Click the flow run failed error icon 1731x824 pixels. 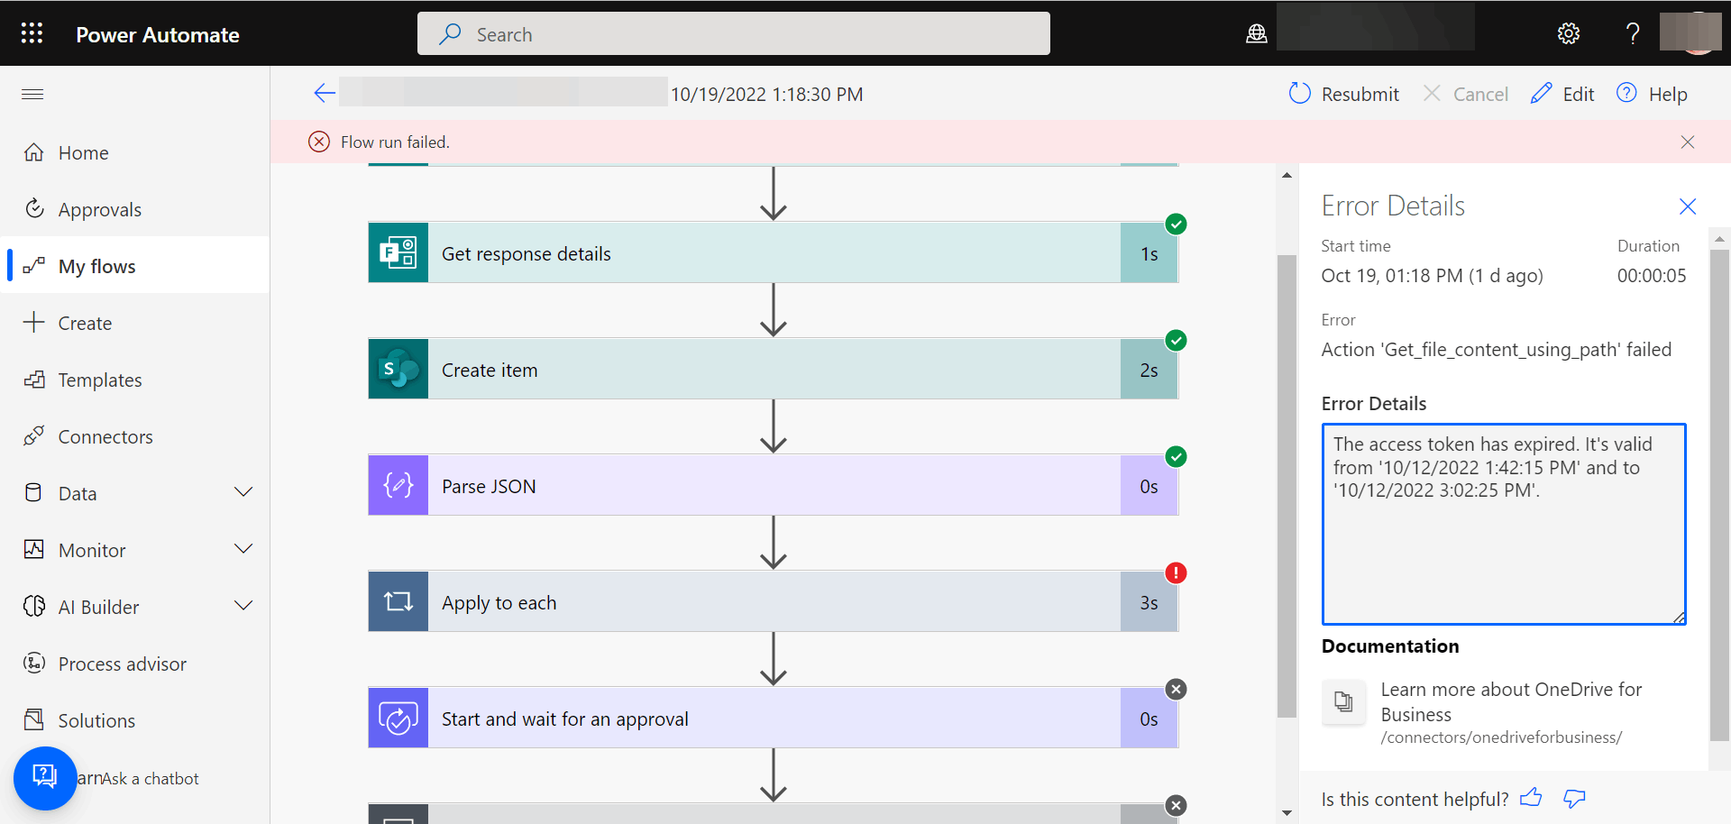pos(319,142)
